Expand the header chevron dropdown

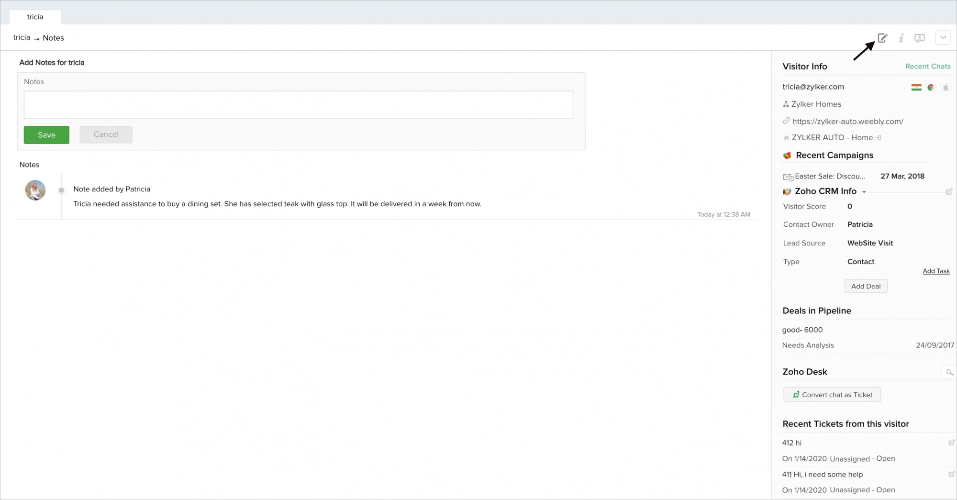coord(943,38)
